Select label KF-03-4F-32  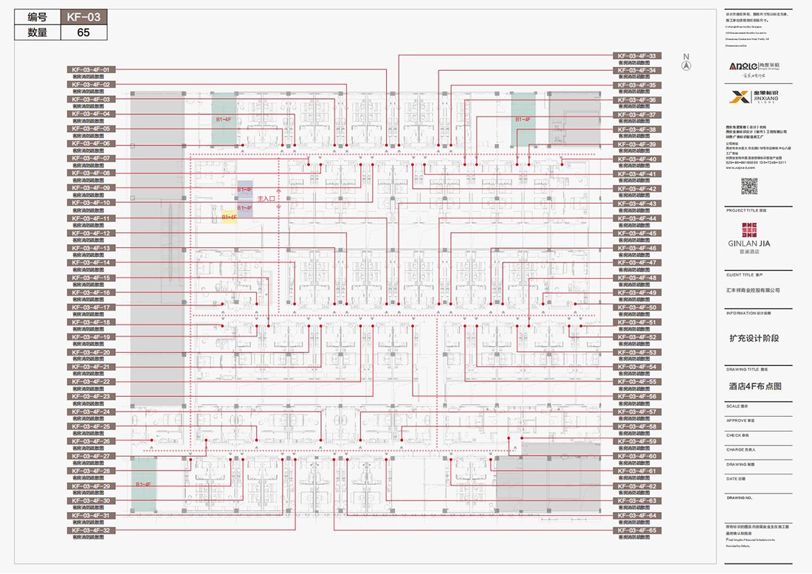click(x=91, y=530)
